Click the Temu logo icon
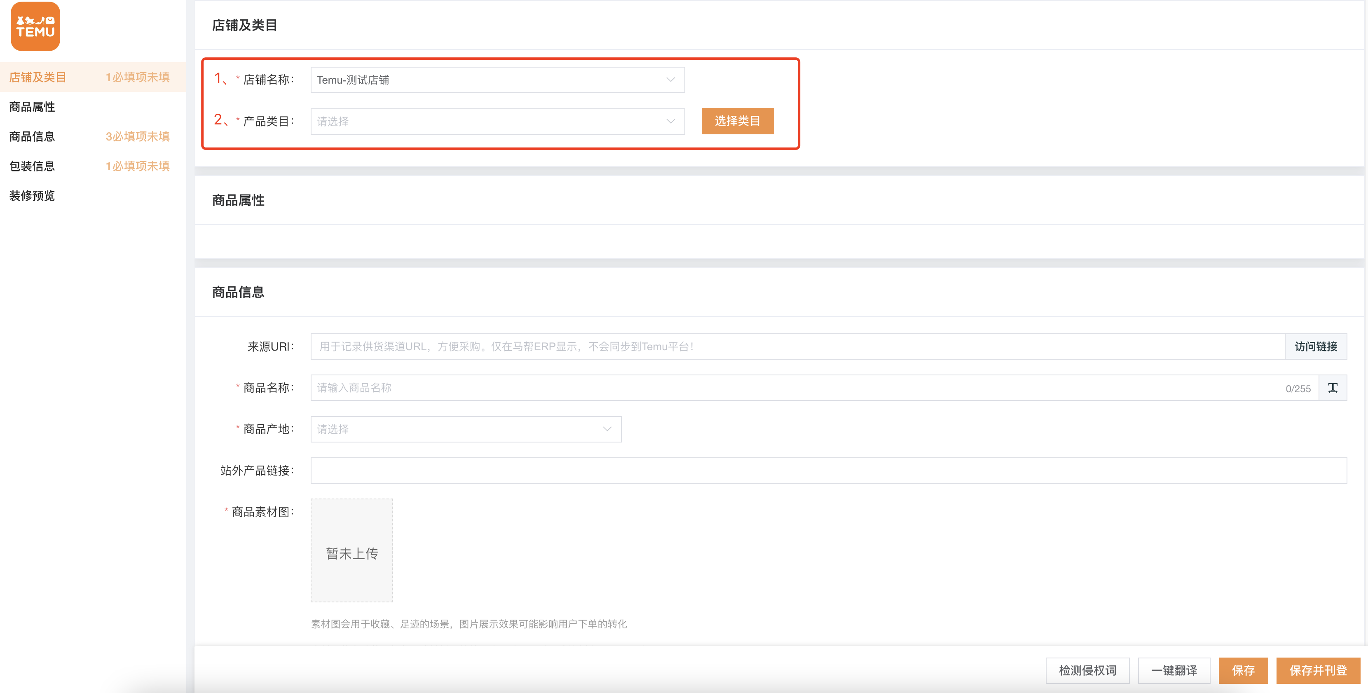The image size is (1368, 693). coord(35,26)
